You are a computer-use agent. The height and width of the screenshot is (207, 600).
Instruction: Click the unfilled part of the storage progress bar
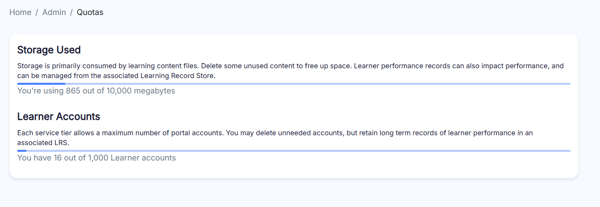click(316, 84)
